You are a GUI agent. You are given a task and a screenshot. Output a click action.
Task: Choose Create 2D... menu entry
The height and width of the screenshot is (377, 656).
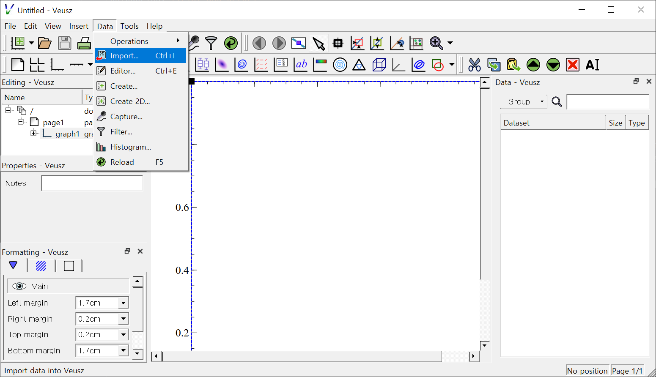point(140,101)
